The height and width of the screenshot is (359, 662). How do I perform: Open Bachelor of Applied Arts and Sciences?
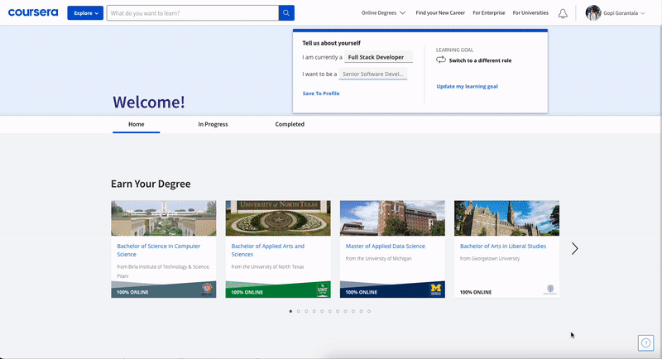pos(267,250)
